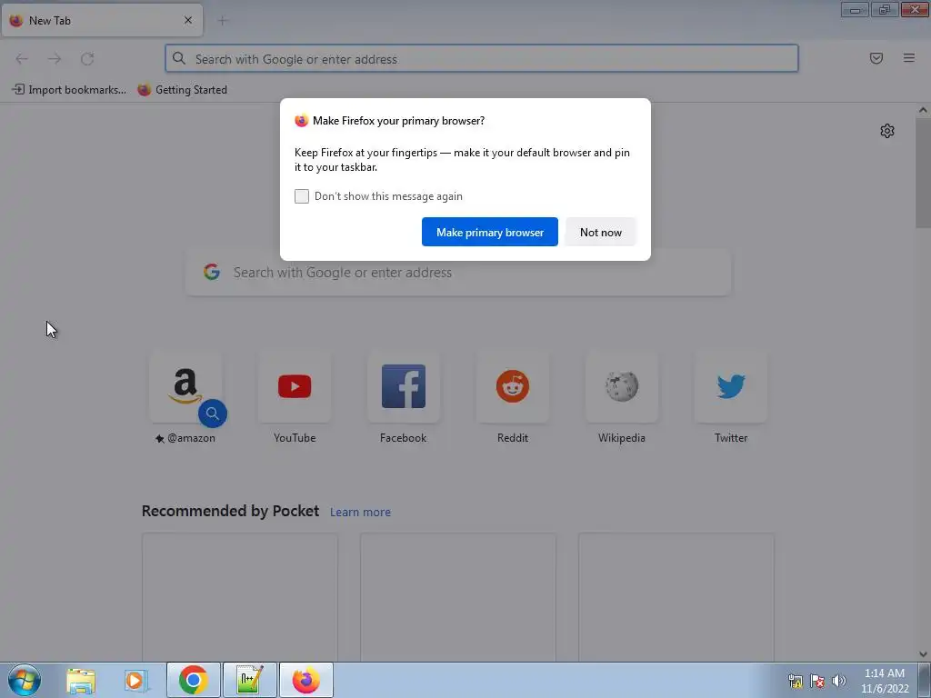Reload the current page
This screenshot has width=931, height=698.
tap(87, 59)
